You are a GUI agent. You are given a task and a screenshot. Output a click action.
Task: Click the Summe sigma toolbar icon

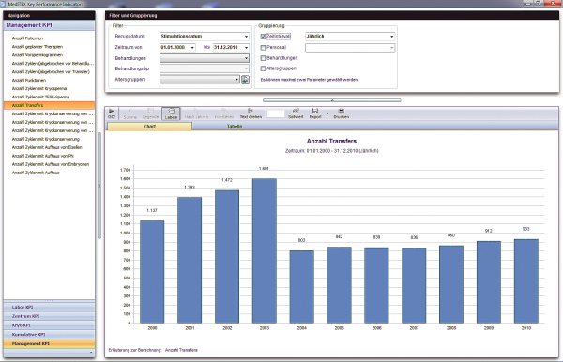click(x=130, y=112)
